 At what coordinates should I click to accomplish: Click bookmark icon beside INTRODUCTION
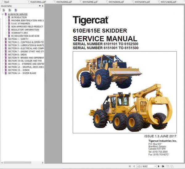pyautogui.click(x=9, y=18)
